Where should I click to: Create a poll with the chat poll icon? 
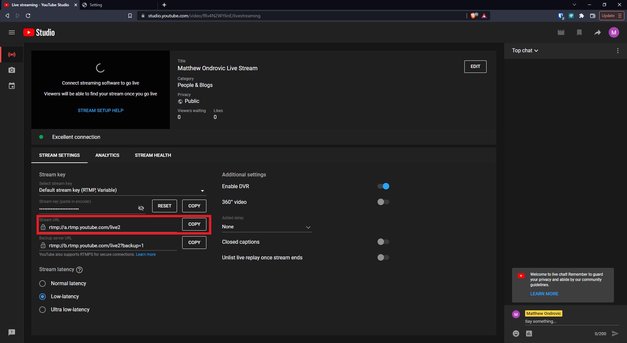(x=529, y=334)
